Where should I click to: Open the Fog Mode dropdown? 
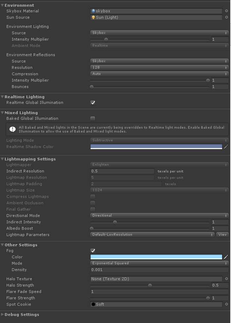tap(159, 263)
